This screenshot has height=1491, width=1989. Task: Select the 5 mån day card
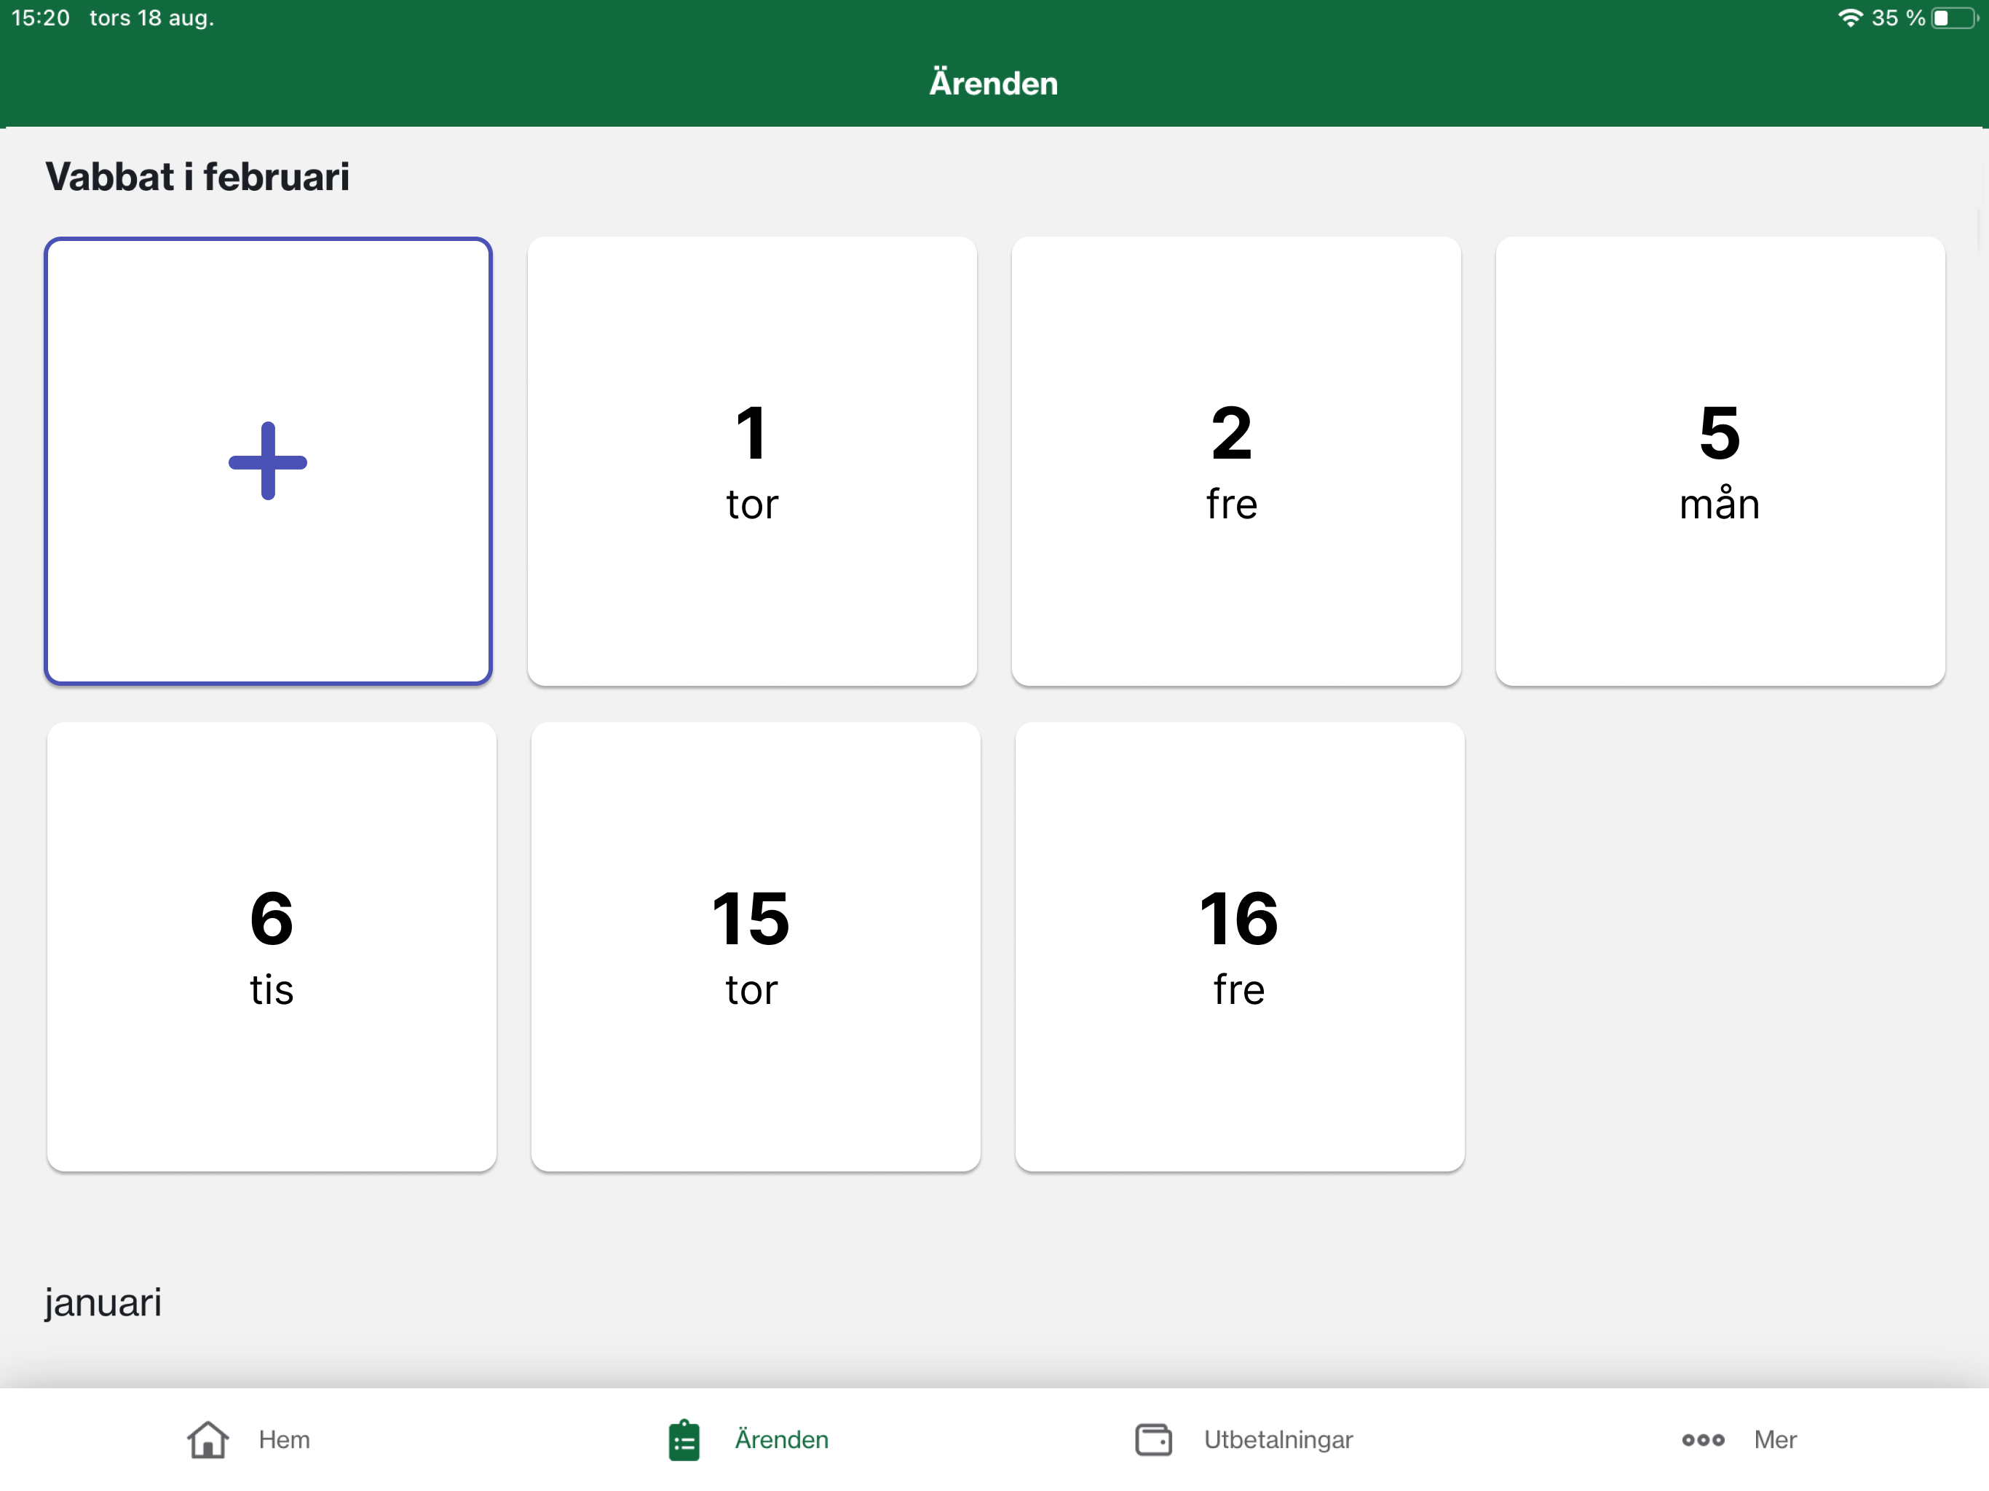1719,462
